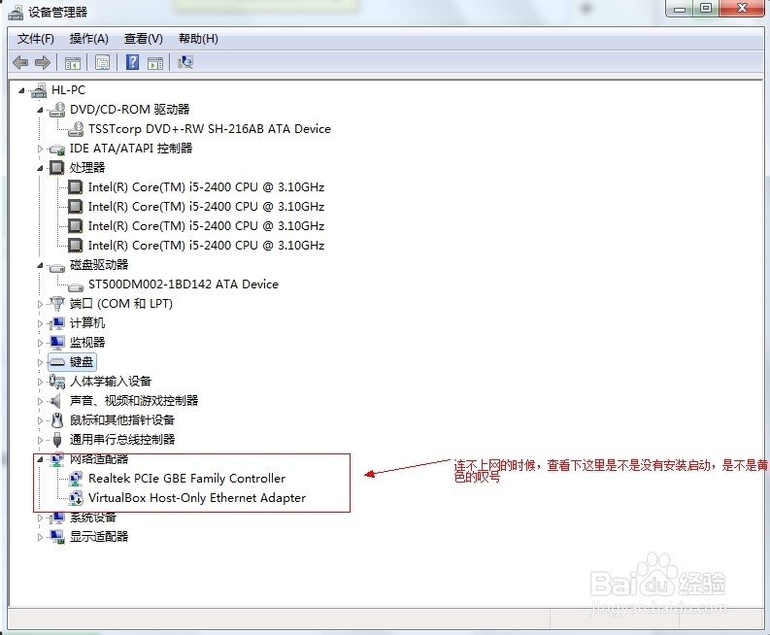
Task: Click the VirtualBox Host-Only adapter icon
Action: coord(76,498)
